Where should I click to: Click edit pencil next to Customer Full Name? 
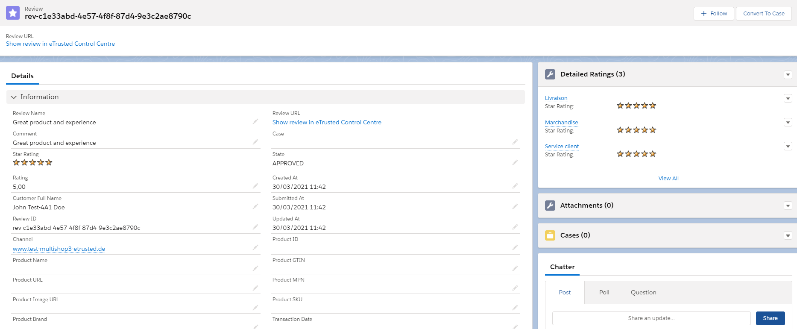click(x=255, y=206)
